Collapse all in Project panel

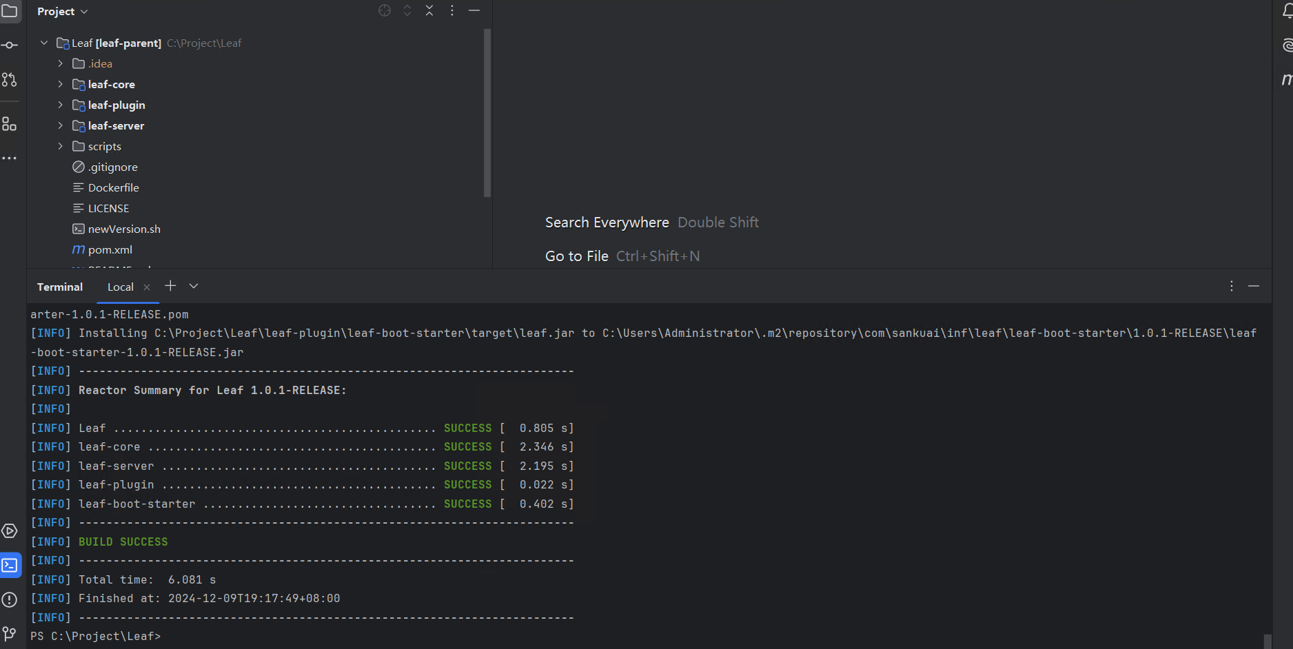(x=429, y=10)
